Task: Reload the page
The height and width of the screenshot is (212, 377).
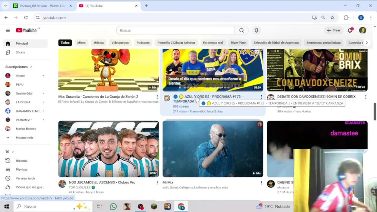Action: click(x=26, y=18)
